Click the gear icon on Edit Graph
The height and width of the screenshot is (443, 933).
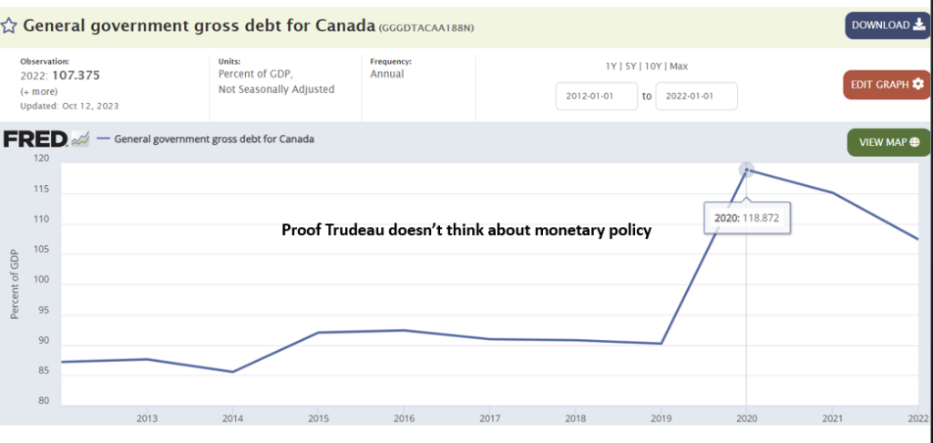(x=918, y=85)
